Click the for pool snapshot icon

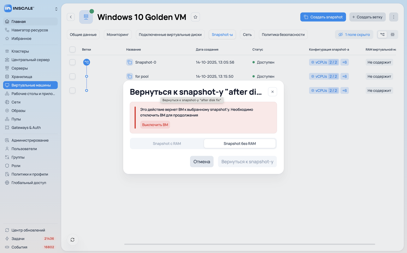click(x=130, y=76)
